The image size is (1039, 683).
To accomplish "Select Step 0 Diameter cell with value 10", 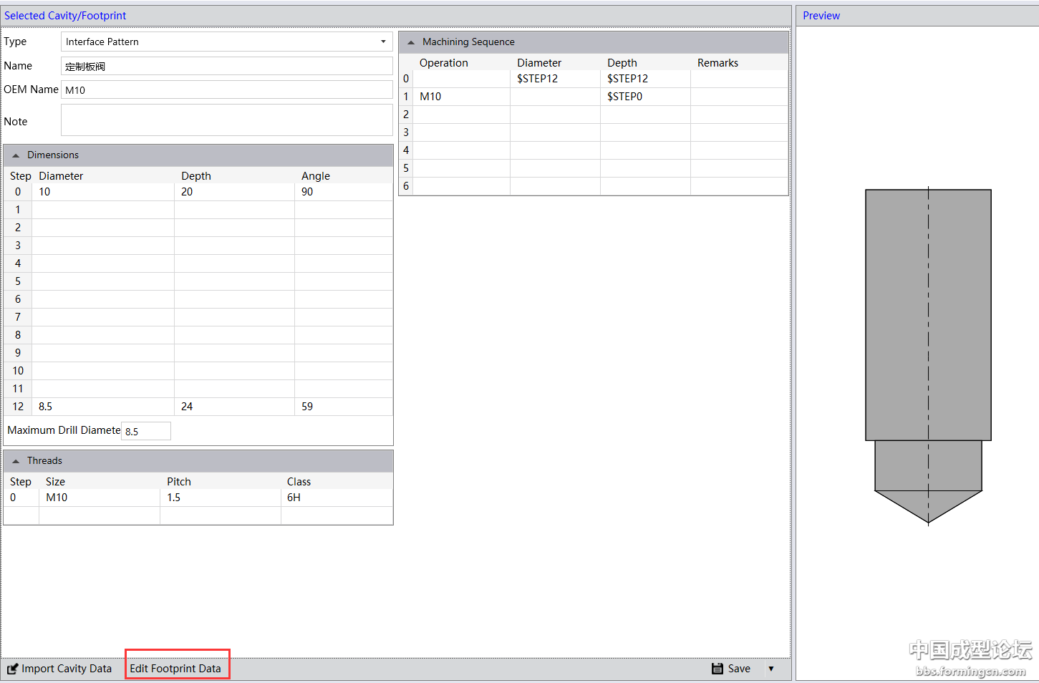I will [x=103, y=192].
